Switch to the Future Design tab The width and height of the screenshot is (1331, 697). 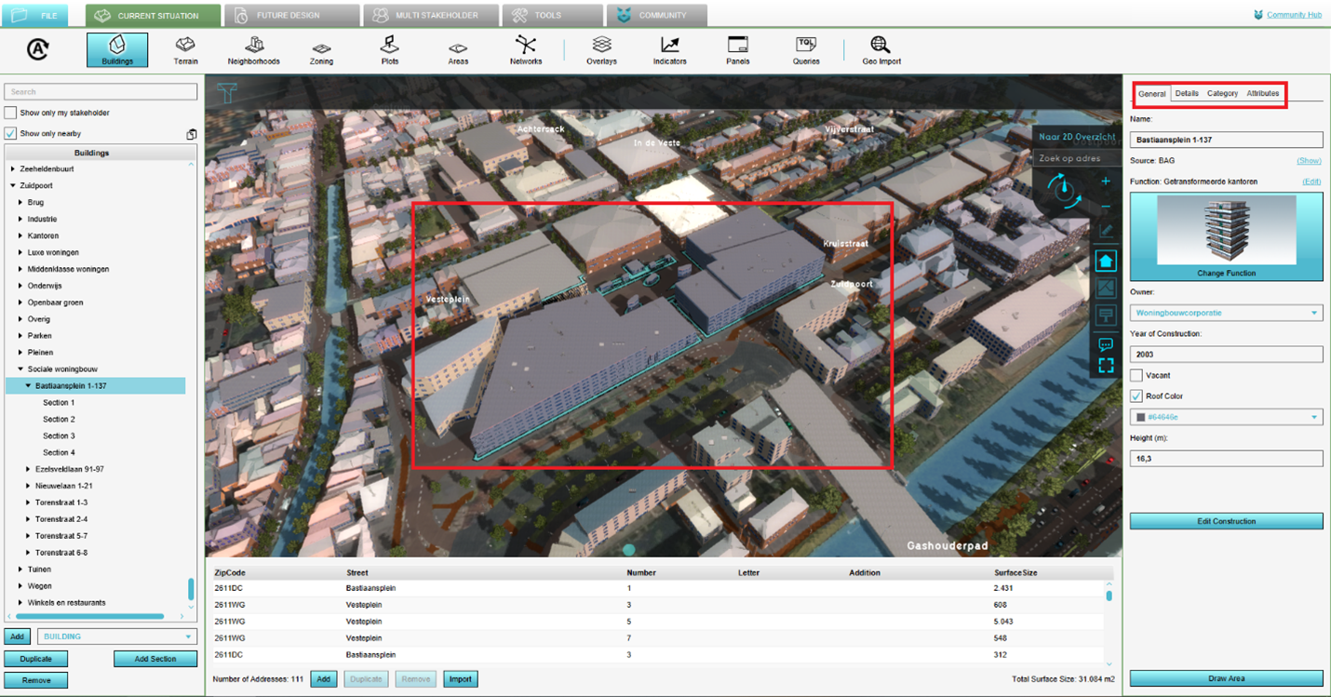point(293,16)
